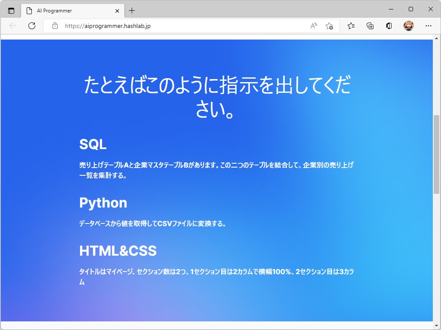Click the scrollbar down arrow

click(x=437, y=326)
